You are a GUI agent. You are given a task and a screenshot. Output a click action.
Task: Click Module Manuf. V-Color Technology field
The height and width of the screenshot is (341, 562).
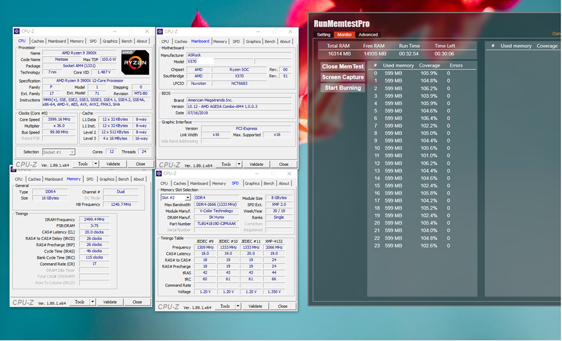pos(217,211)
